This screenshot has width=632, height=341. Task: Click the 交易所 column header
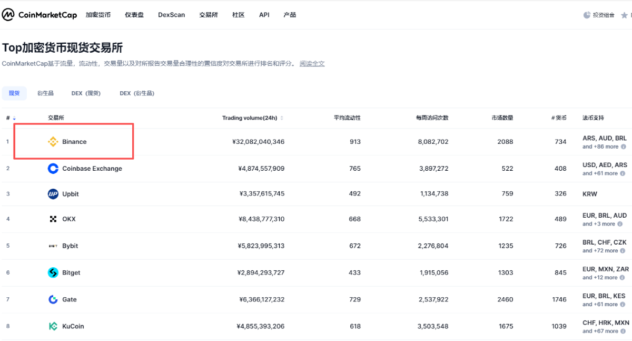[56, 118]
